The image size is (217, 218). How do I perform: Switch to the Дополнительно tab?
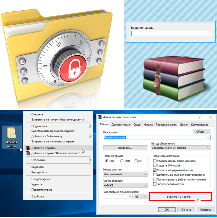pyautogui.click(x=121, y=125)
